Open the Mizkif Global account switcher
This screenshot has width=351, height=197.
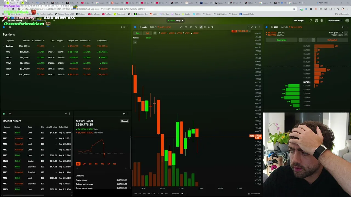point(335,21)
